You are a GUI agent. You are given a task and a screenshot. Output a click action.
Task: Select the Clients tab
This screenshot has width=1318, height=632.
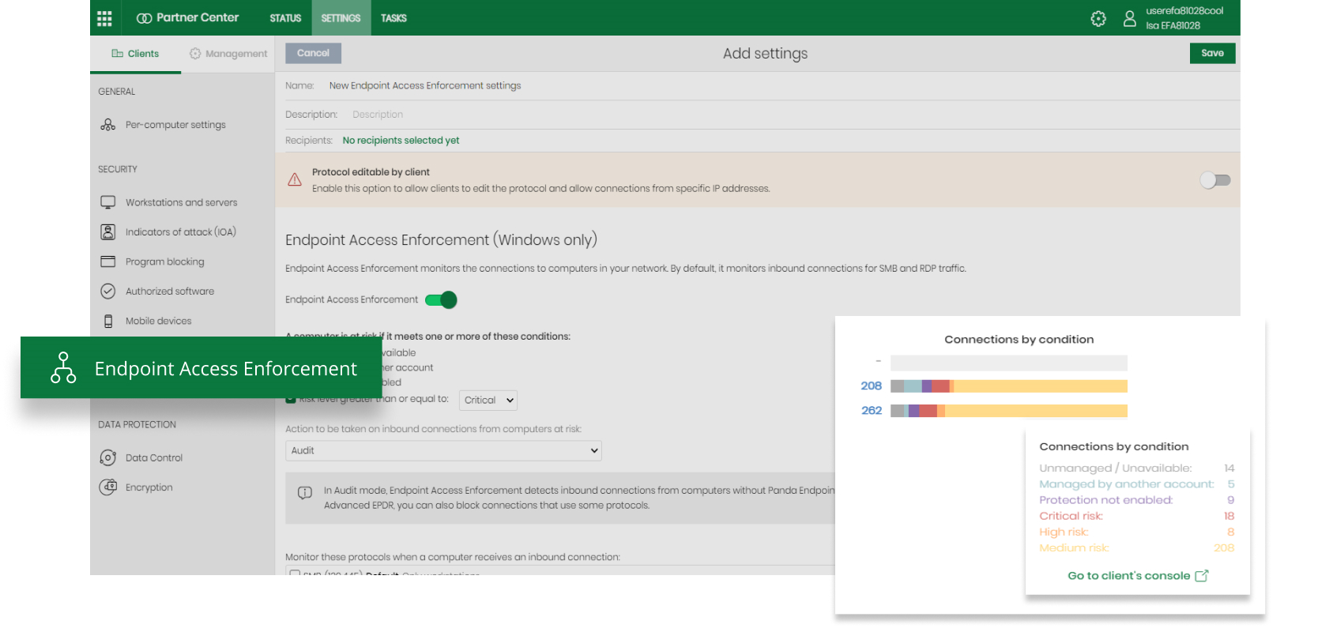click(135, 54)
